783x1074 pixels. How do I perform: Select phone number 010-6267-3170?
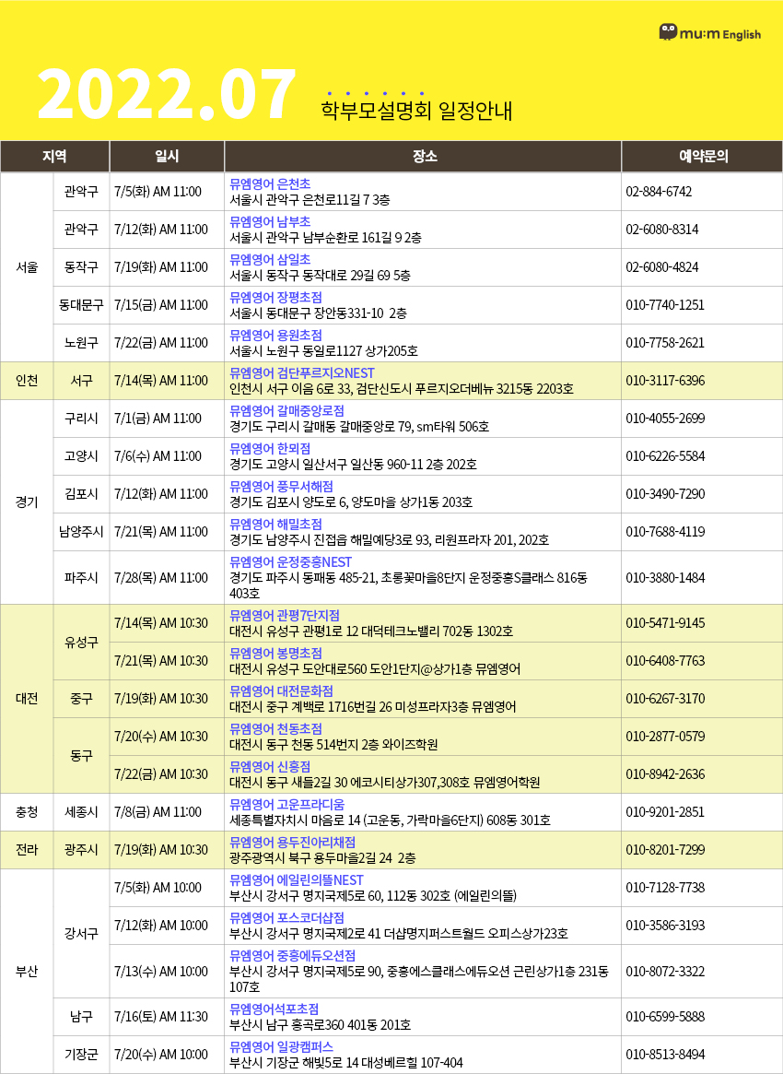coord(664,699)
